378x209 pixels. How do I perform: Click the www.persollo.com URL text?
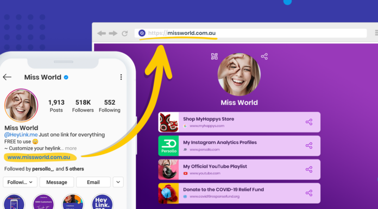coord(204,149)
